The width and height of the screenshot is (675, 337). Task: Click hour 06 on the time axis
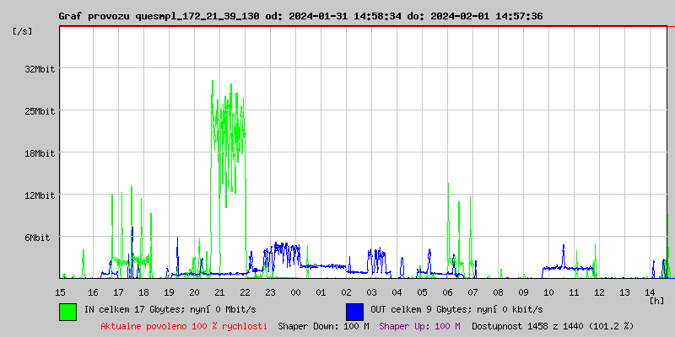tap(447, 292)
